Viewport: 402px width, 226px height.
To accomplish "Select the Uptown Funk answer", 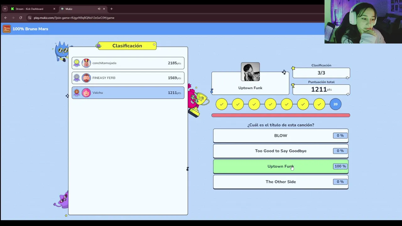I will tap(281, 166).
